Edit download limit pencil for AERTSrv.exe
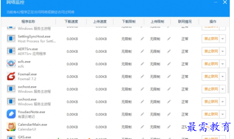Viewport: 234px width, 139px height. (142, 51)
